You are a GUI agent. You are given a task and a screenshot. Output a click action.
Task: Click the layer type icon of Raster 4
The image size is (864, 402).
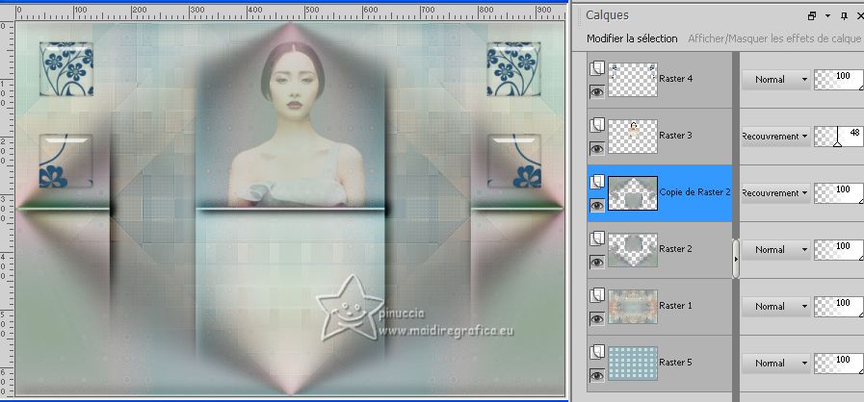click(597, 68)
